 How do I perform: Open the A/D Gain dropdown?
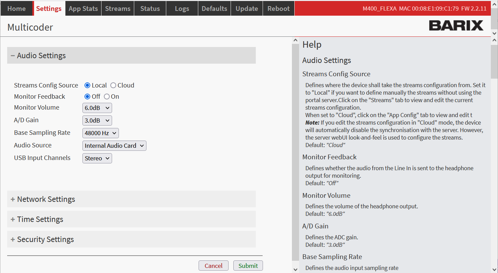(x=97, y=121)
